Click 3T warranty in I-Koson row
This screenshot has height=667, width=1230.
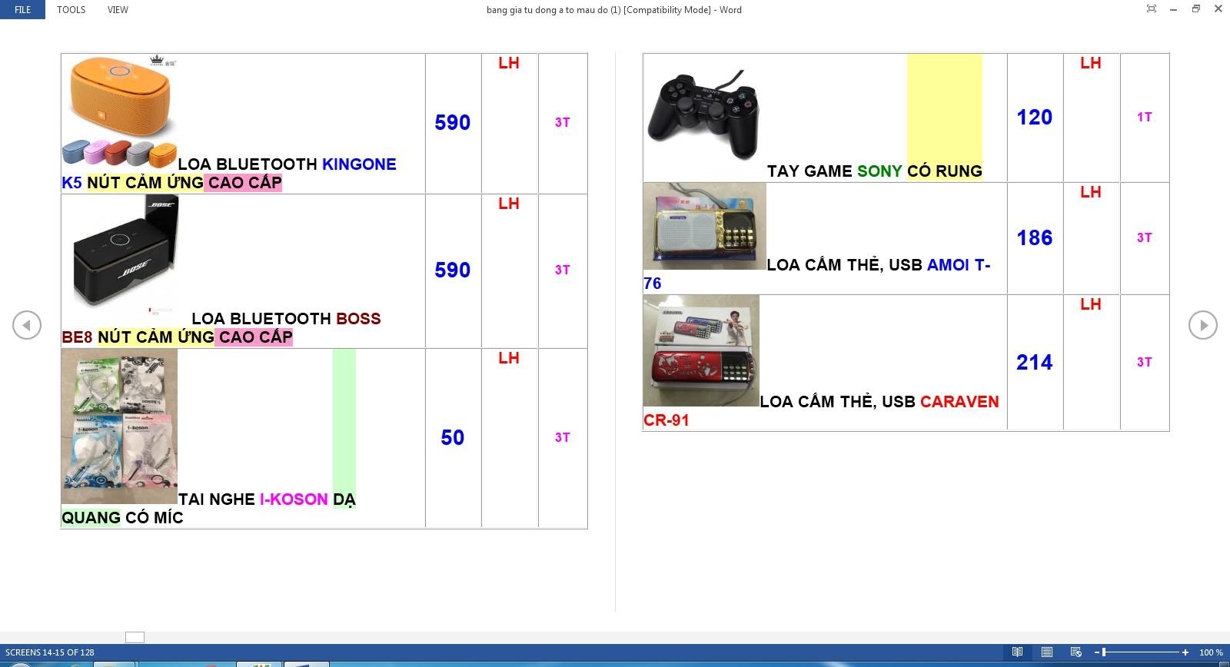point(563,437)
